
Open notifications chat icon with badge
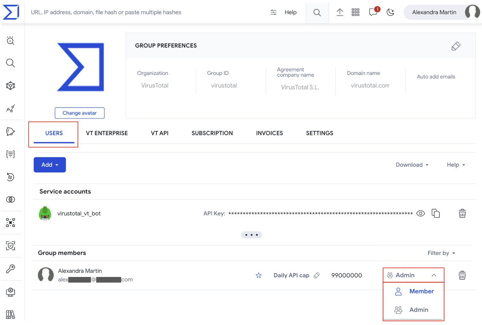[x=374, y=12]
